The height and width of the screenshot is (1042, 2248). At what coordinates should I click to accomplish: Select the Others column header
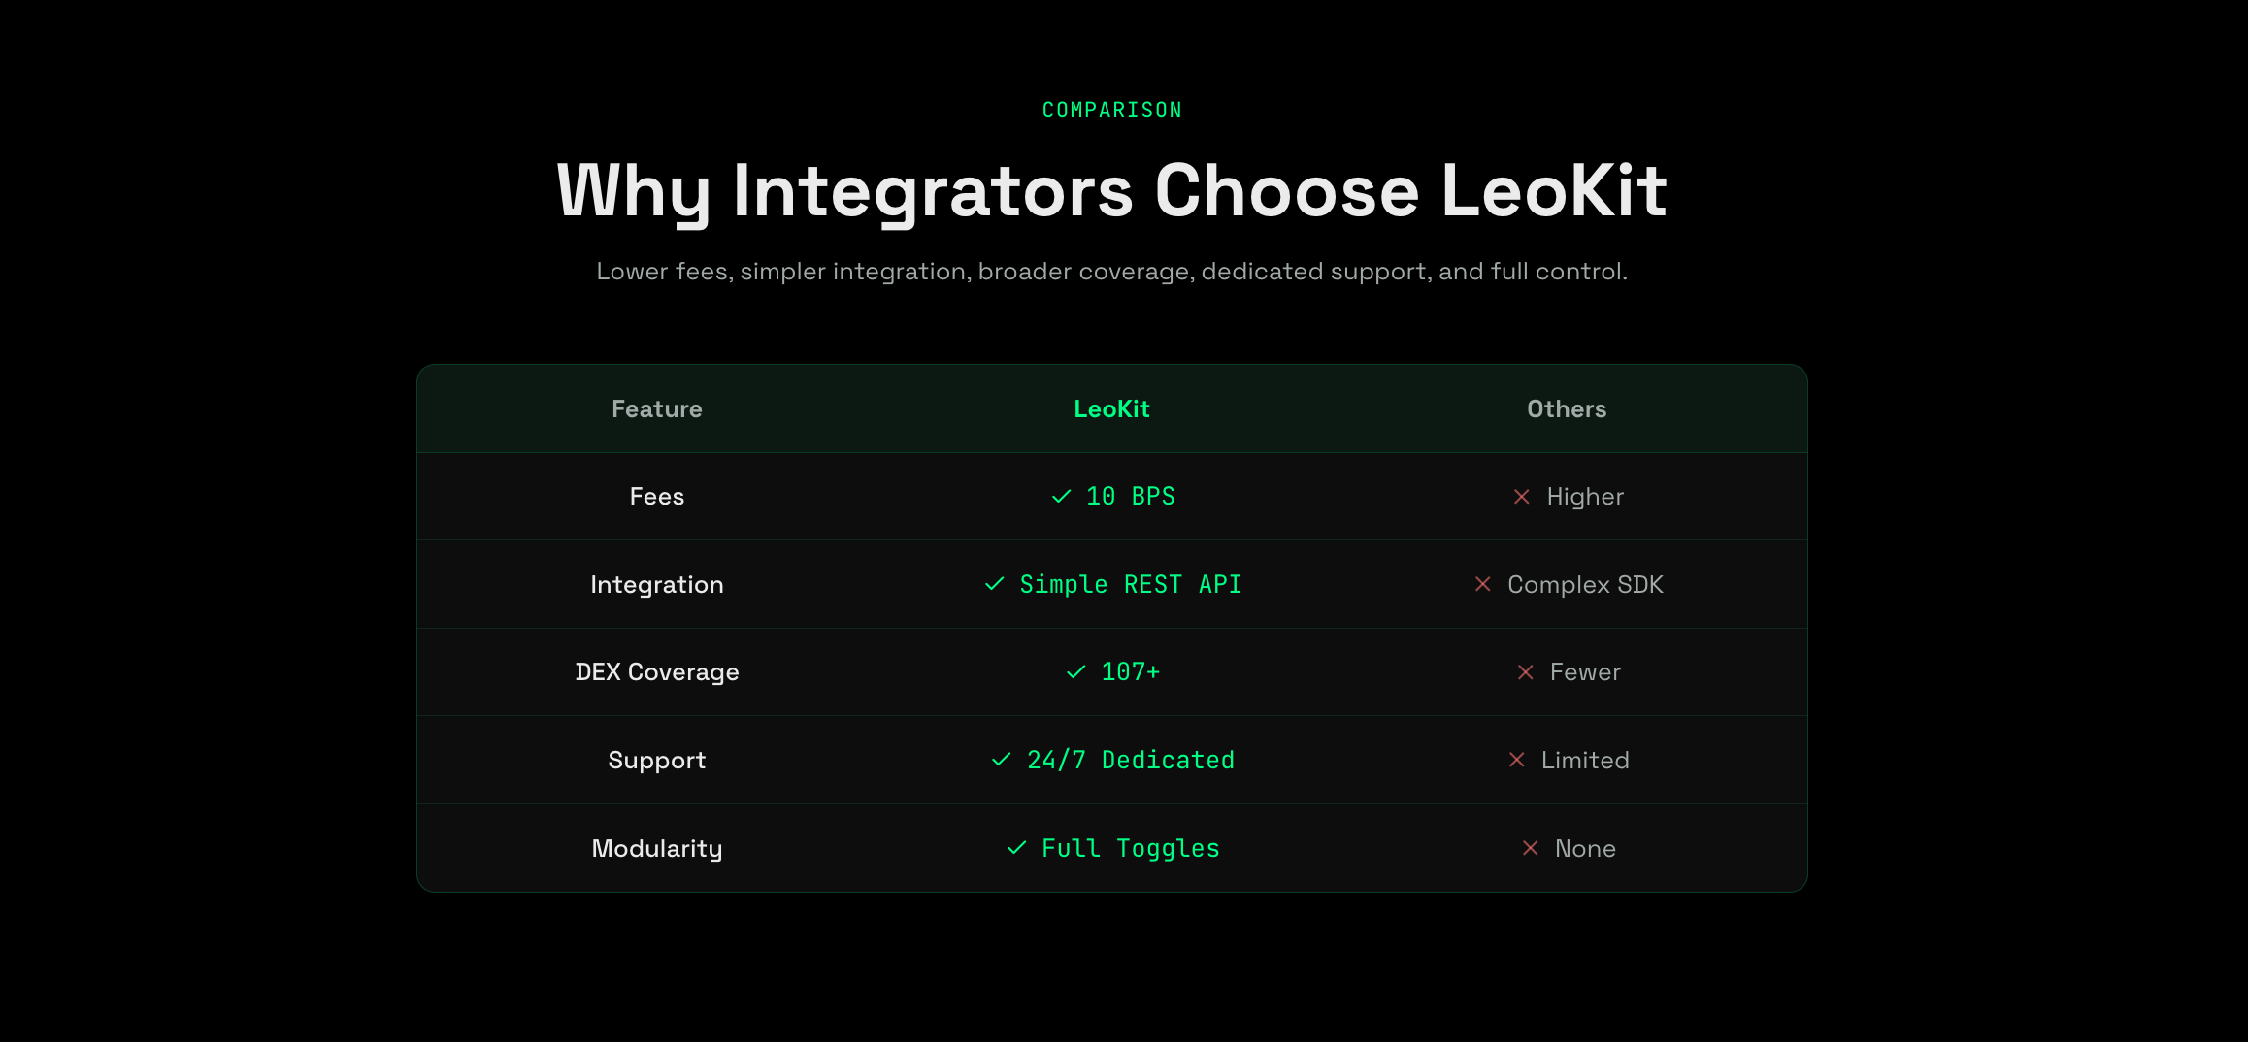pyautogui.click(x=1566, y=409)
